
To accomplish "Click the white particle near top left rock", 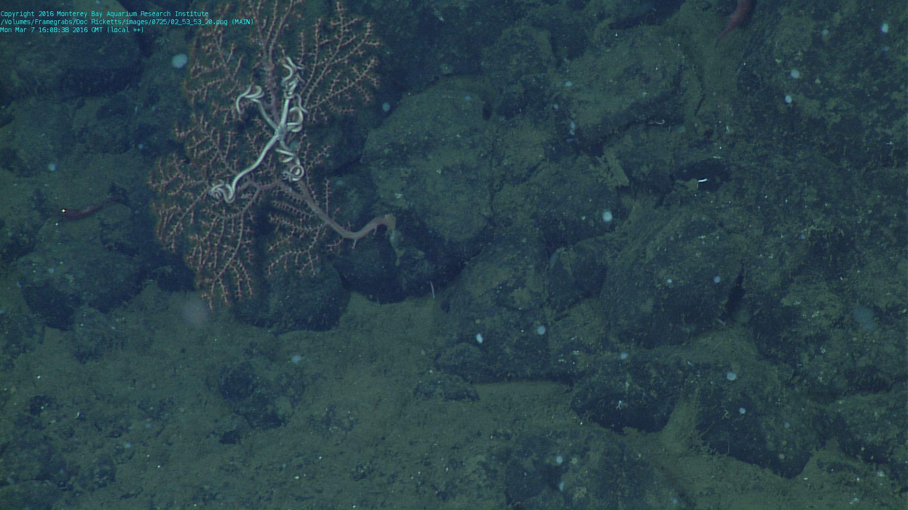I will (x=179, y=60).
